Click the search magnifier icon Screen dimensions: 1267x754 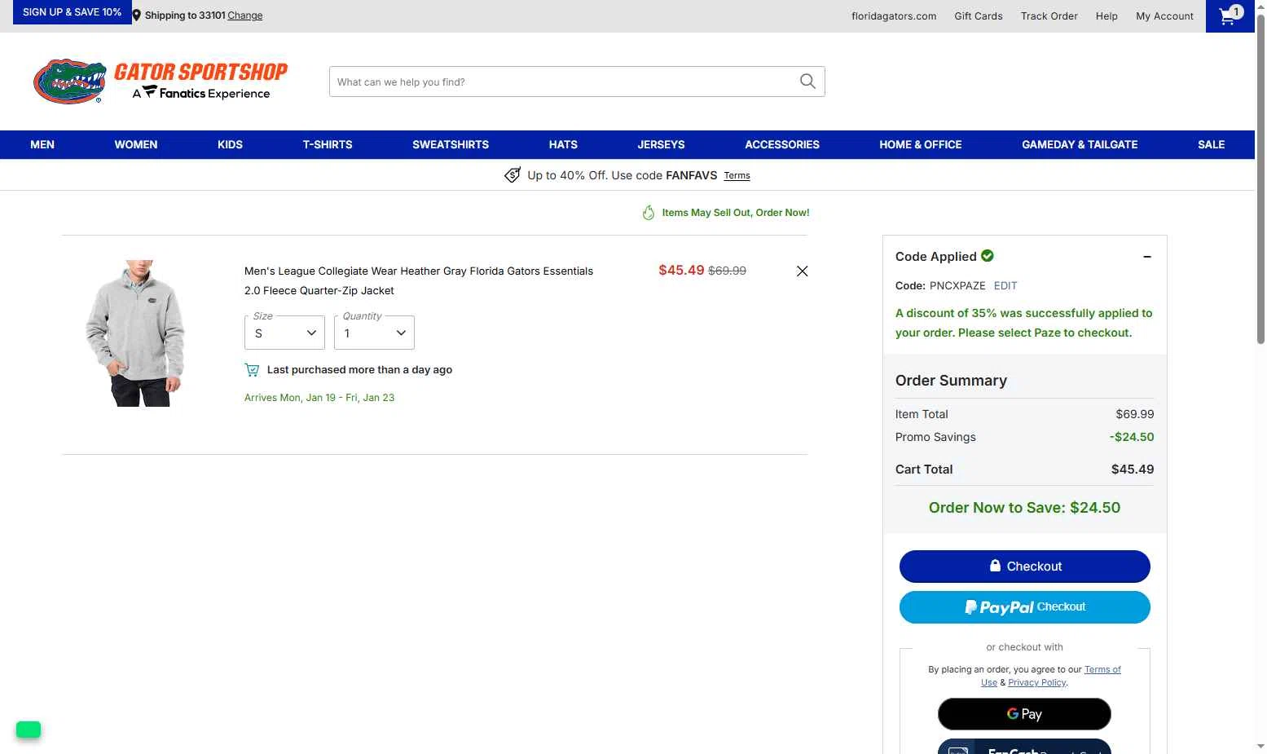(807, 82)
